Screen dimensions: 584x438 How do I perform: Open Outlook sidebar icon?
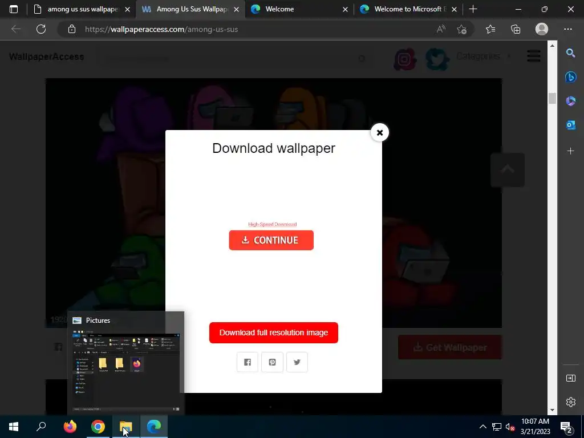570,125
